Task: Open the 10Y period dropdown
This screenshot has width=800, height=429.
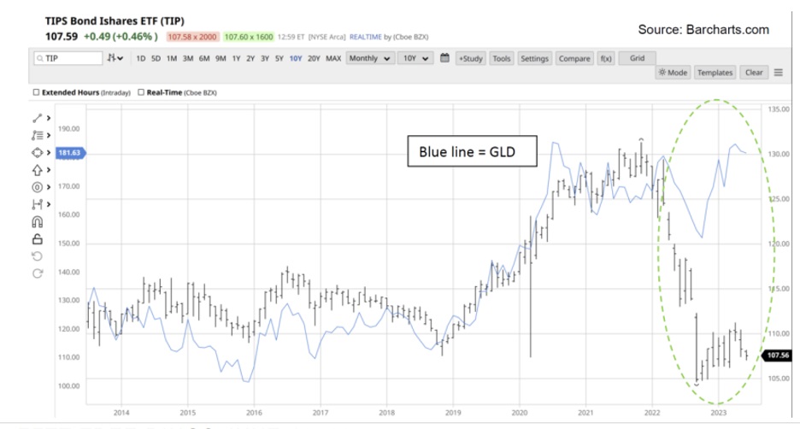Action: pyautogui.click(x=418, y=58)
